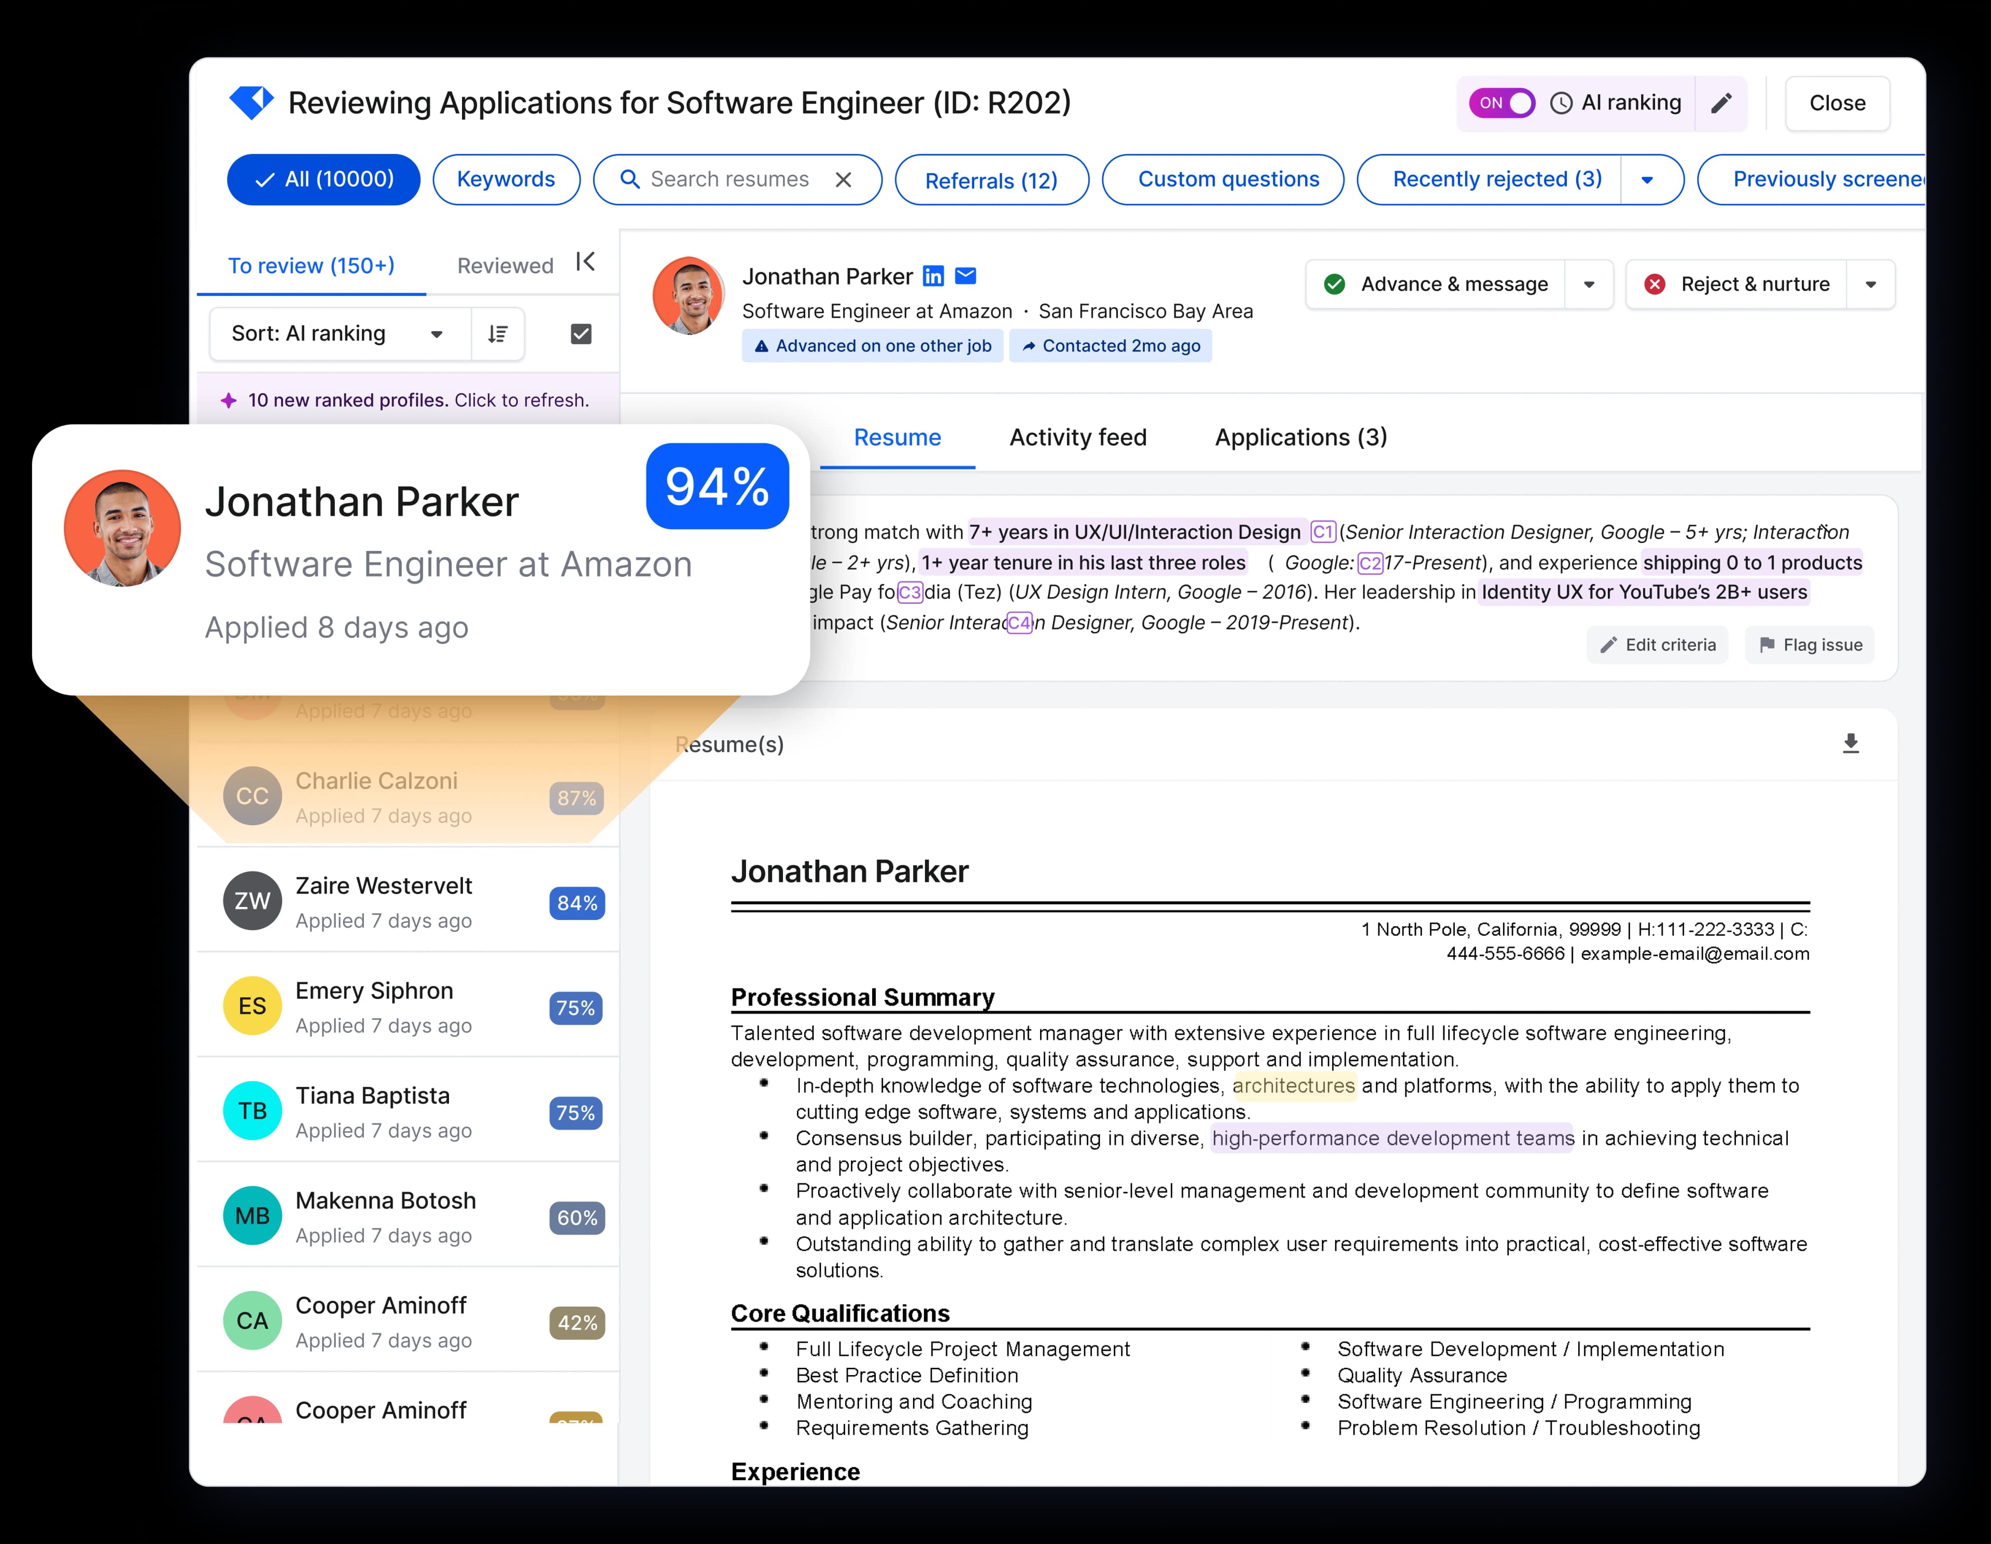This screenshot has width=1991, height=1544.
Task: Click the Flag issue icon
Action: [1766, 644]
